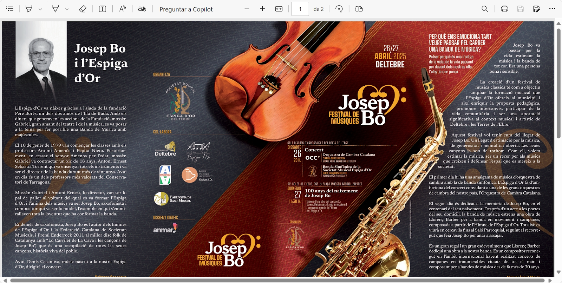Click the anmar design logo

click(165, 229)
